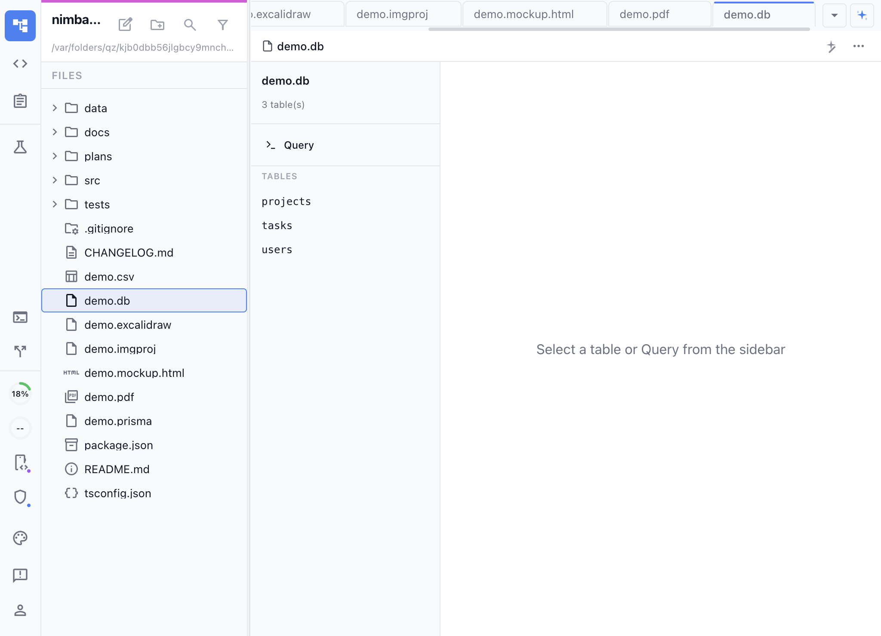Switch to the demo.pdf tab
This screenshot has width=881, height=636.
644,14
